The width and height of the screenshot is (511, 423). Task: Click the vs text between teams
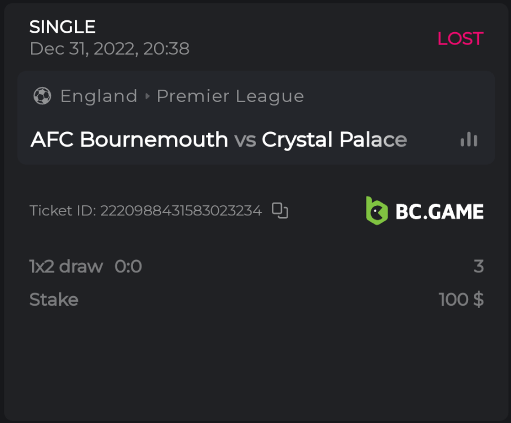[x=245, y=139]
